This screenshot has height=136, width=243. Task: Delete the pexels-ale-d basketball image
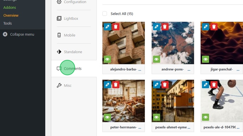(x=214, y=85)
